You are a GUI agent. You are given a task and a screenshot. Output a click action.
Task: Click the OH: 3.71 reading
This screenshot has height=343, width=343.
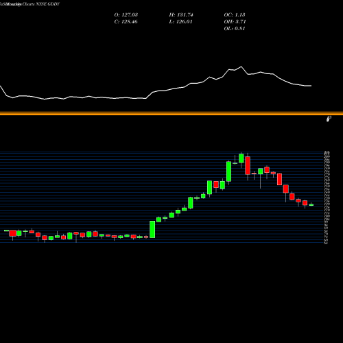[x=235, y=22]
